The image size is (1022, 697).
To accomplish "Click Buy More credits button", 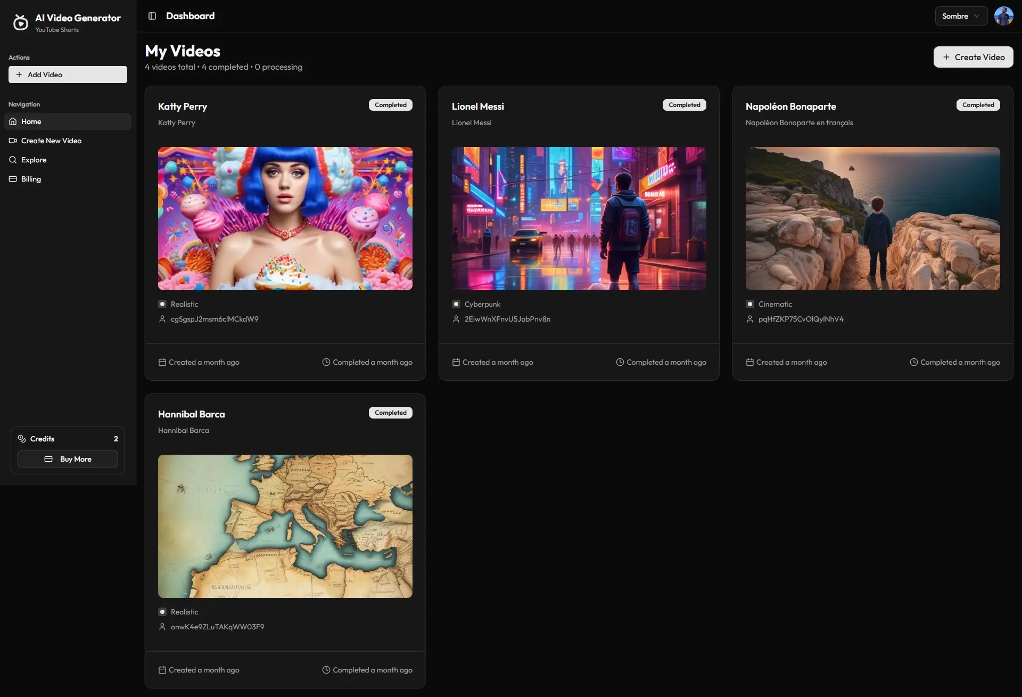I will [x=68, y=459].
